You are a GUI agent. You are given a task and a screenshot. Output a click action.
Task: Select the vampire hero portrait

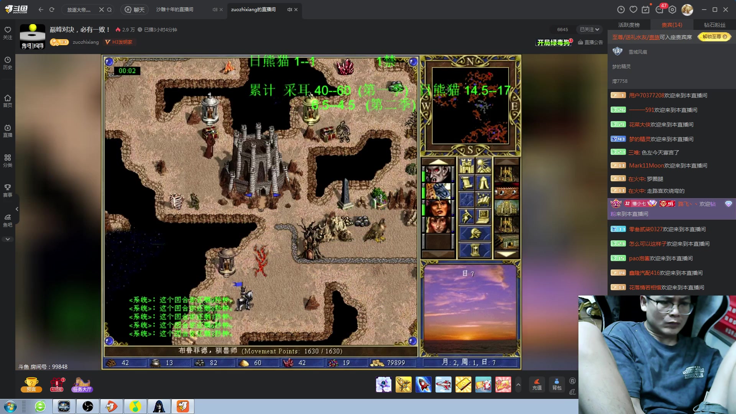point(438,173)
